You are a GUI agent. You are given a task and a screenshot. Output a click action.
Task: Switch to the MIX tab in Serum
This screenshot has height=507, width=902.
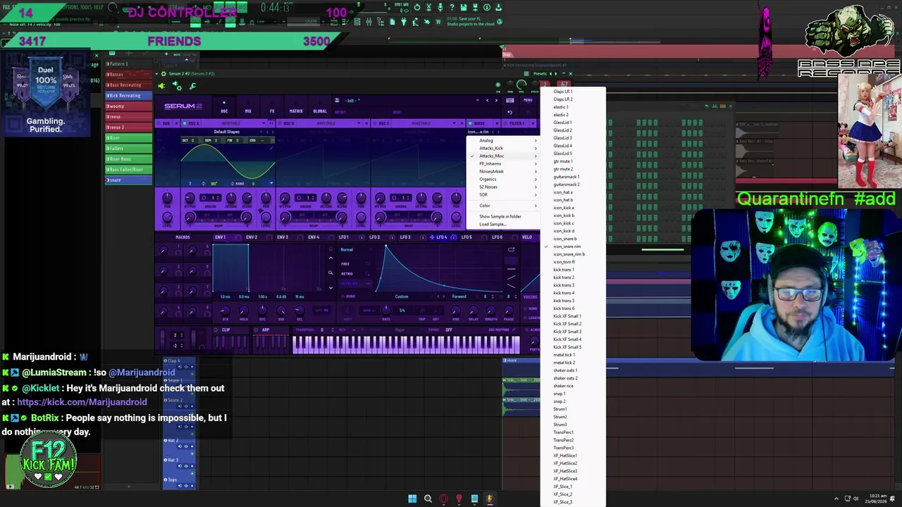point(248,111)
